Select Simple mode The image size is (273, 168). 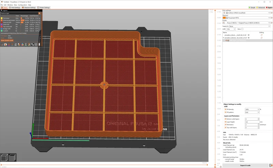pos(252,7)
